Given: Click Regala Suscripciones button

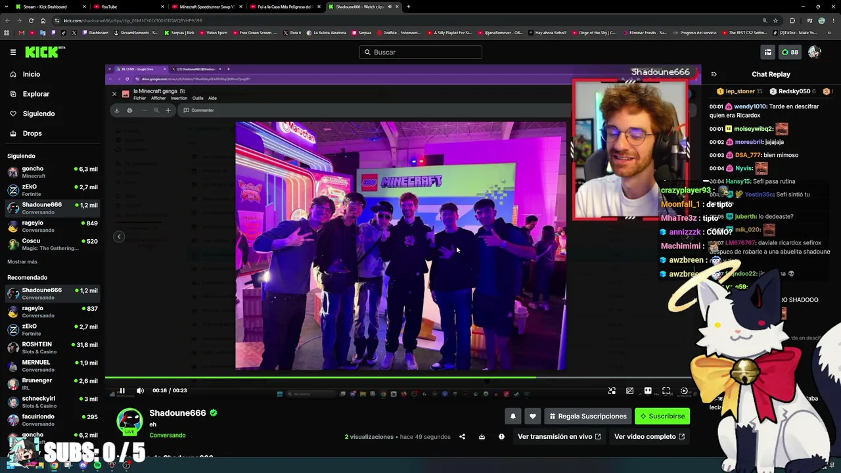Looking at the screenshot, I should click(588, 416).
